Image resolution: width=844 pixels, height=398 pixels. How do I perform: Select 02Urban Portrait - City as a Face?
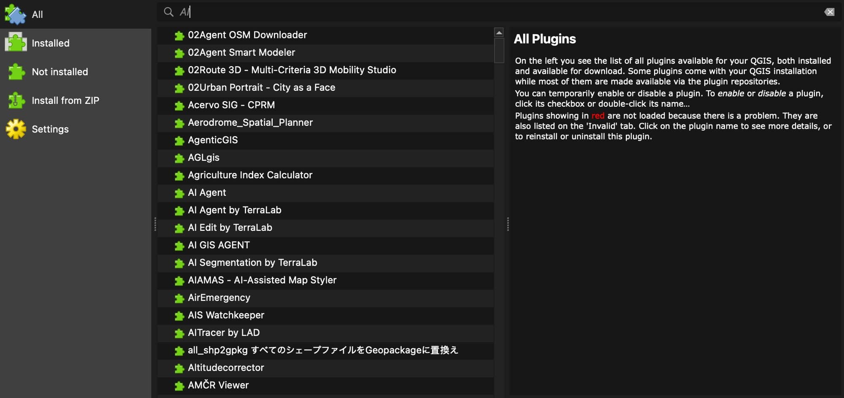click(262, 87)
